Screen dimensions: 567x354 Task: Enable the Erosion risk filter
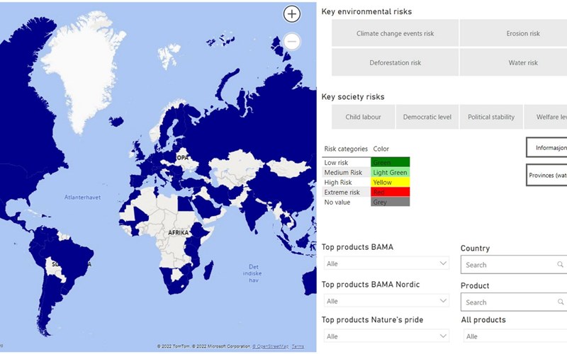[x=522, y=33]
